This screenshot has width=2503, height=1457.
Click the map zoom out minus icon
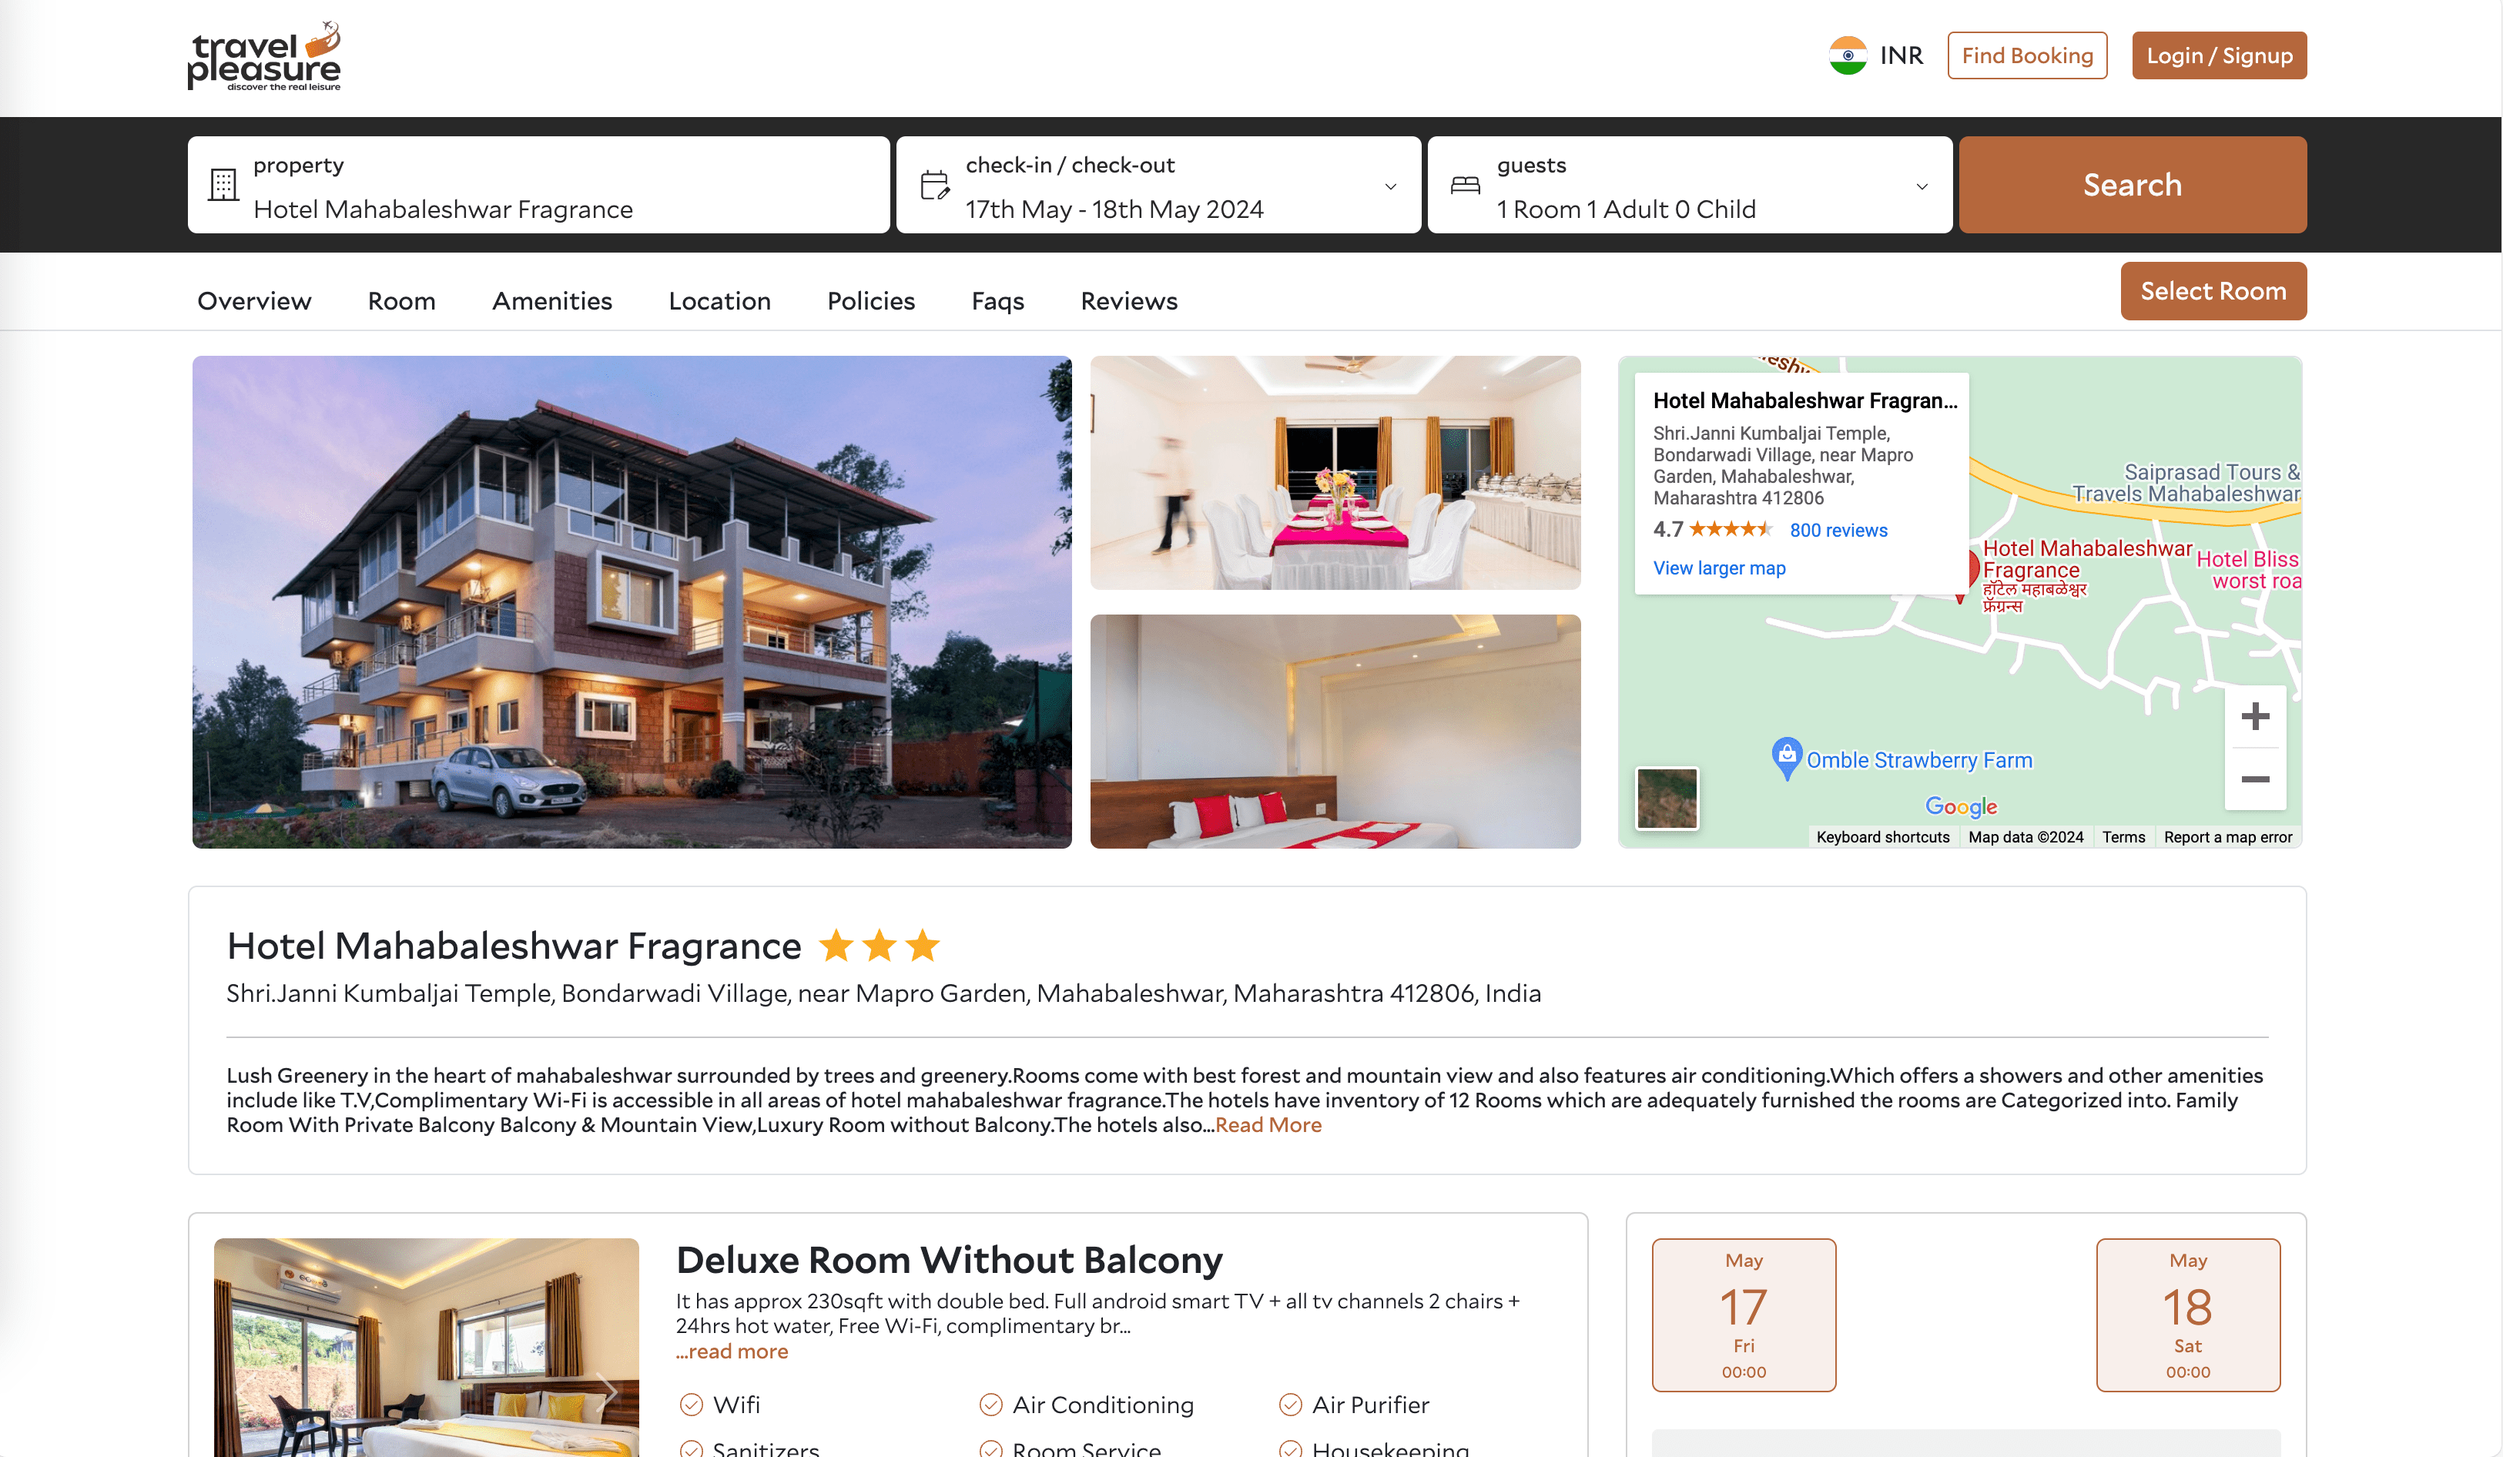pyautogui.click(x=2255, y=777)
